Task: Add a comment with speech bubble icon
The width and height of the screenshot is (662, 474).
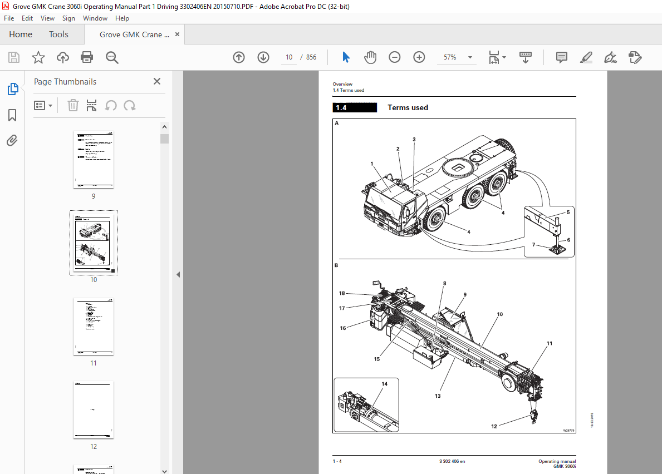Action: pos(562,57)
